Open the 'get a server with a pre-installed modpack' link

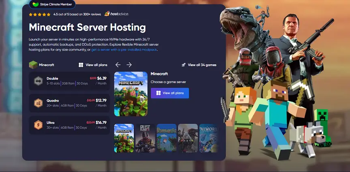[124, 50]
